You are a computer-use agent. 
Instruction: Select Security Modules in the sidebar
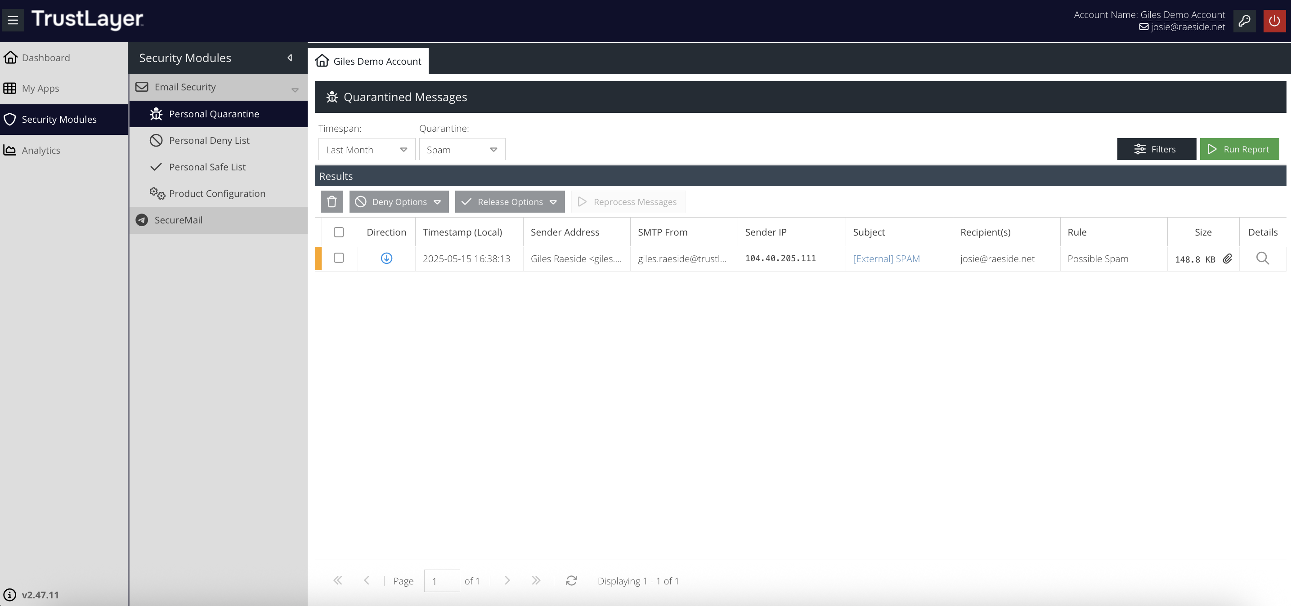pyautogui.click(x=63, y=119)
